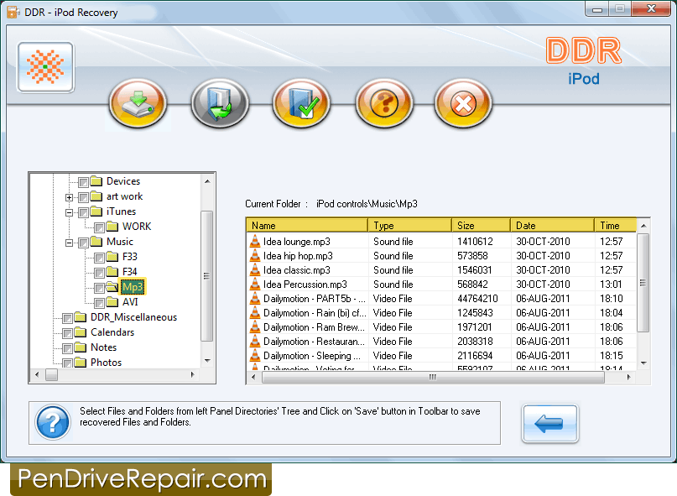
Task: Close the DDR - iPod Recovery window
Action: [x=651, y=9]
